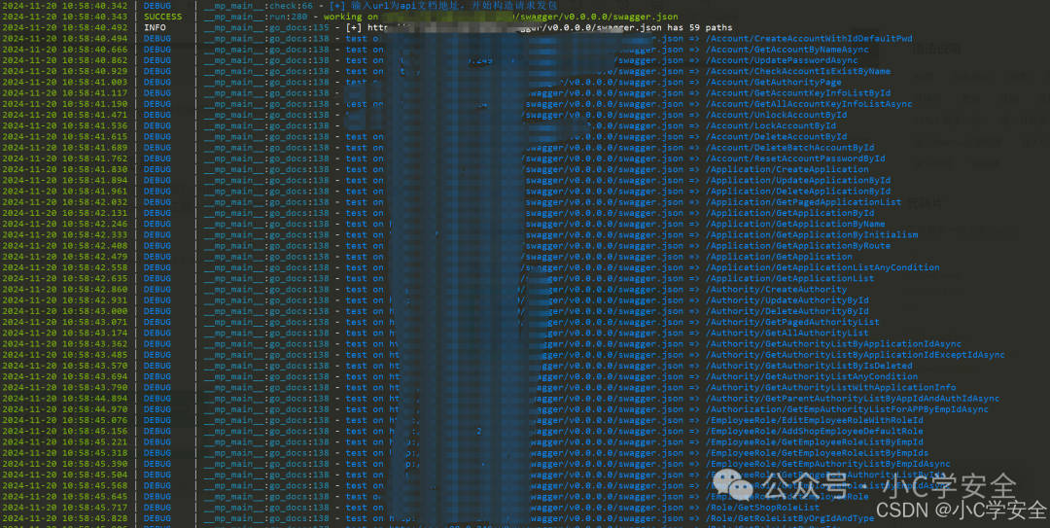Viewport: 1050px width, 528px height.
Task: Select path /Authority/CreateAuthority
Action: (776, 290)
